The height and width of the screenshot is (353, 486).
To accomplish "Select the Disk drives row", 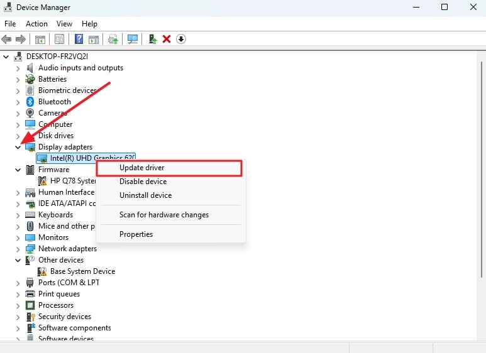I will (56, 136).
